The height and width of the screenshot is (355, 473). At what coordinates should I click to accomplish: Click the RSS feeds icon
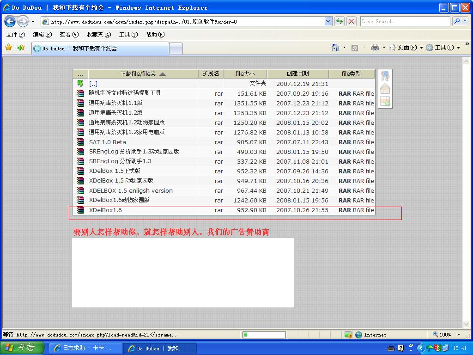point(355,48)
